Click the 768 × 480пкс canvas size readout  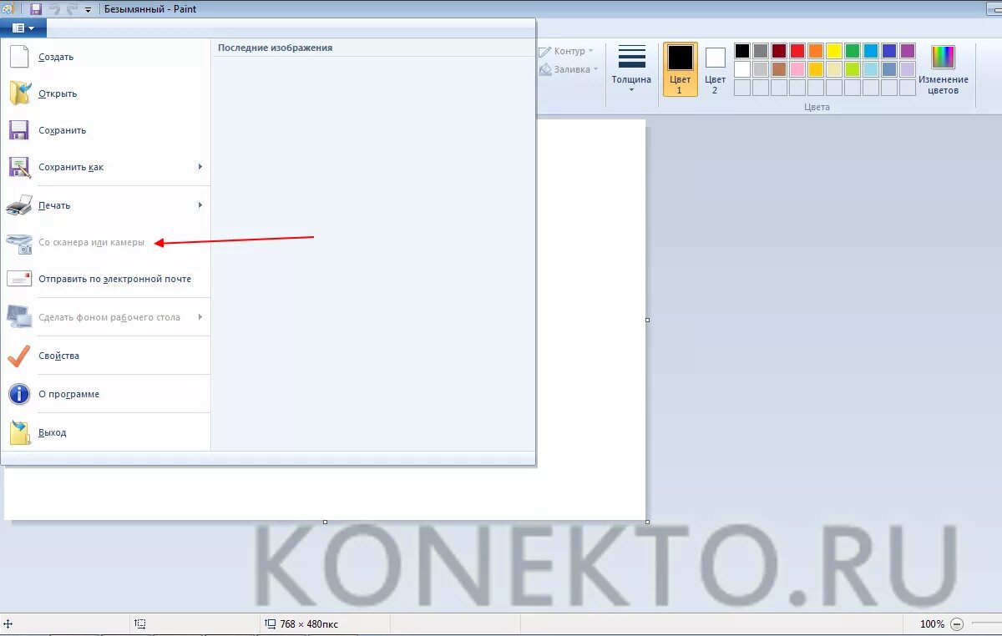[x=308, y=623]
